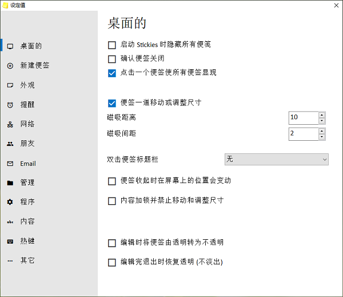Screen dimensions: 343x297
Task: Click the folder icon beside 管理
Action: (x=10, y=183)
